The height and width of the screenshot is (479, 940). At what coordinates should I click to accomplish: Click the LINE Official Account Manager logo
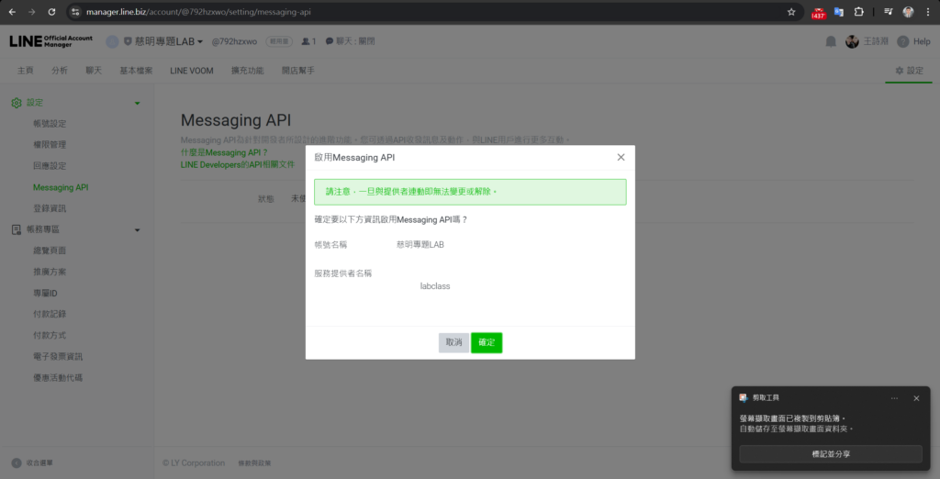(x=51, y=41)
